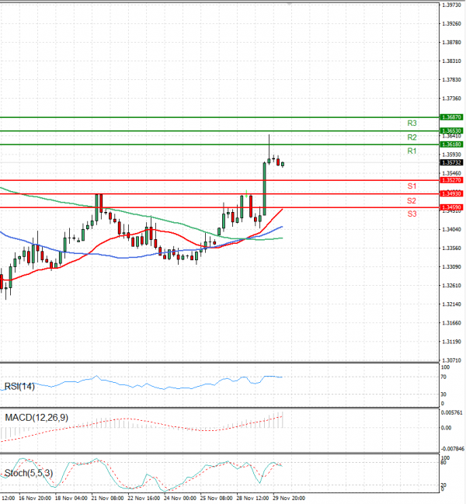Click the R1 resistance label

[412, 151]
